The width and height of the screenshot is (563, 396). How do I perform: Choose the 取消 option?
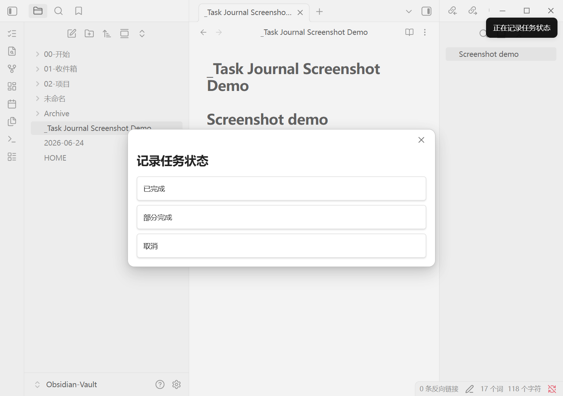pos(281,246)
